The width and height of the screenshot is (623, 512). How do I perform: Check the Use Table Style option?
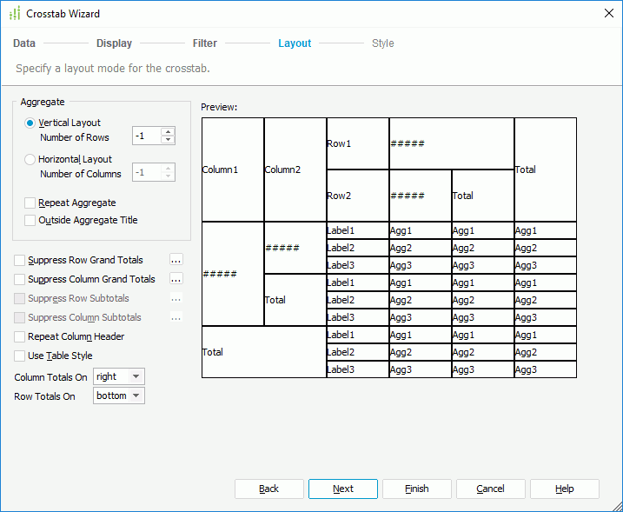tap(19, 356)
